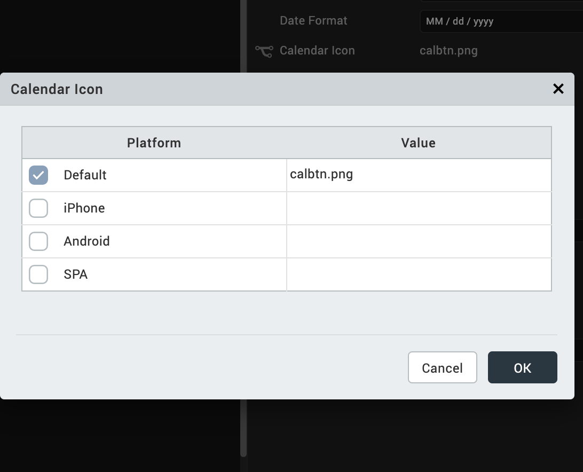
Task: Close the Calendar Icon dialog with X
Action: click(x=558, y=89)
